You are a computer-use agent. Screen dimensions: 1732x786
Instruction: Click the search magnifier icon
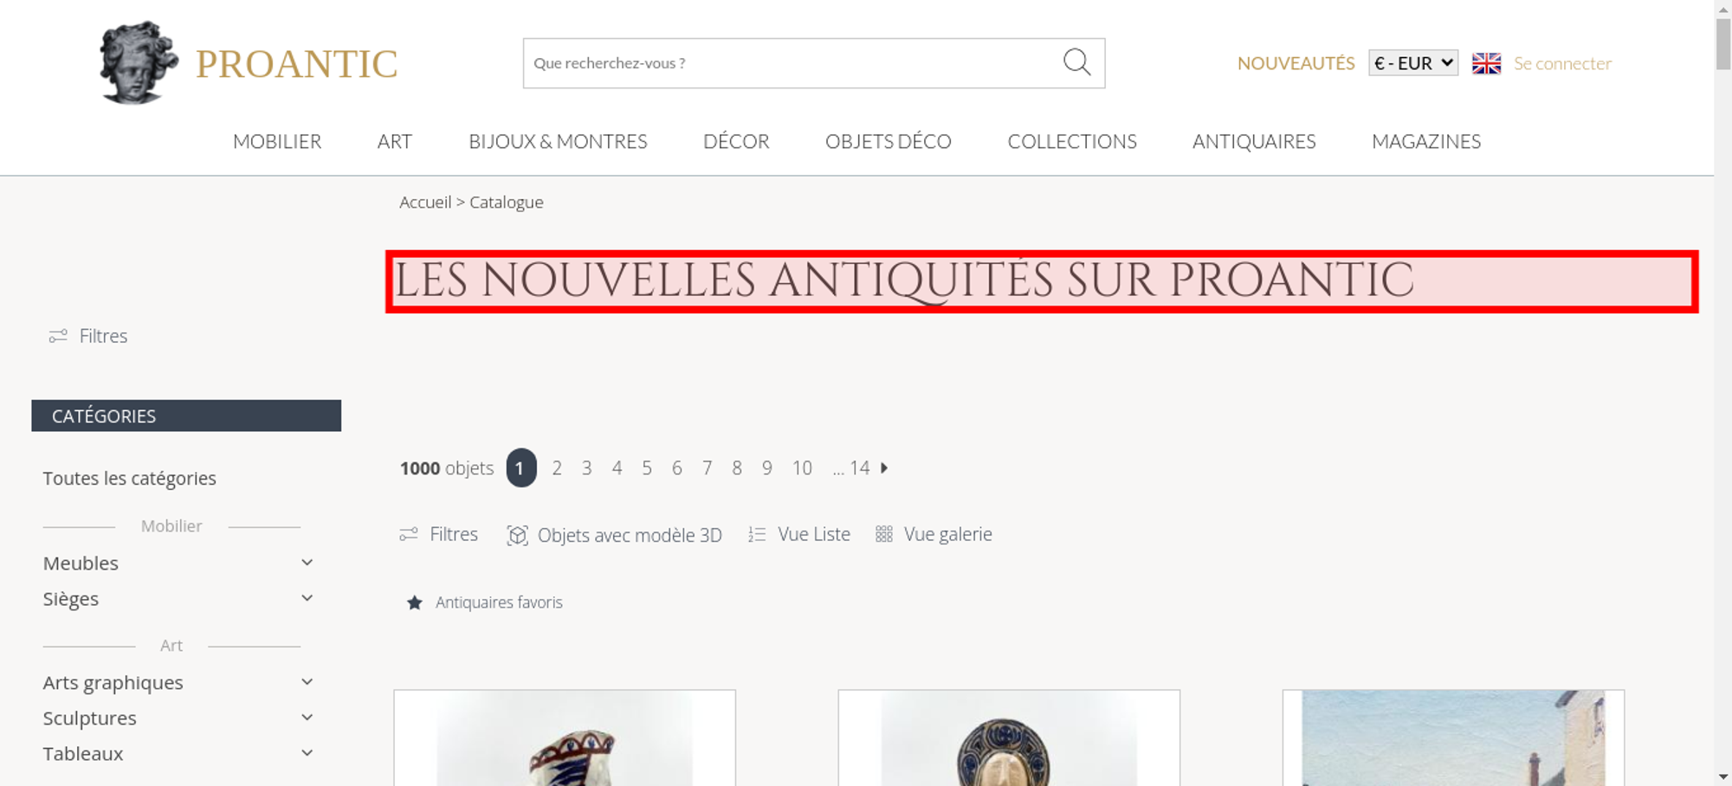point(1076,62)
